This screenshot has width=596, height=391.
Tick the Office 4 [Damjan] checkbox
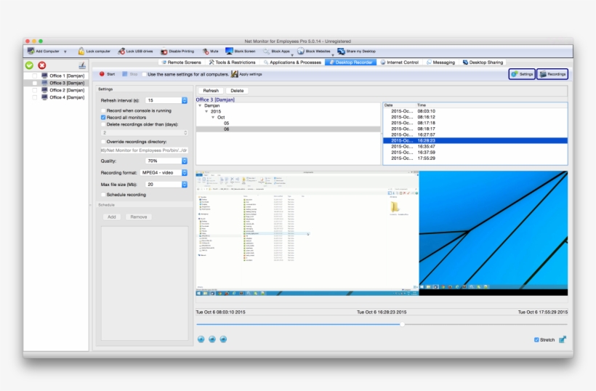[35, 97]
